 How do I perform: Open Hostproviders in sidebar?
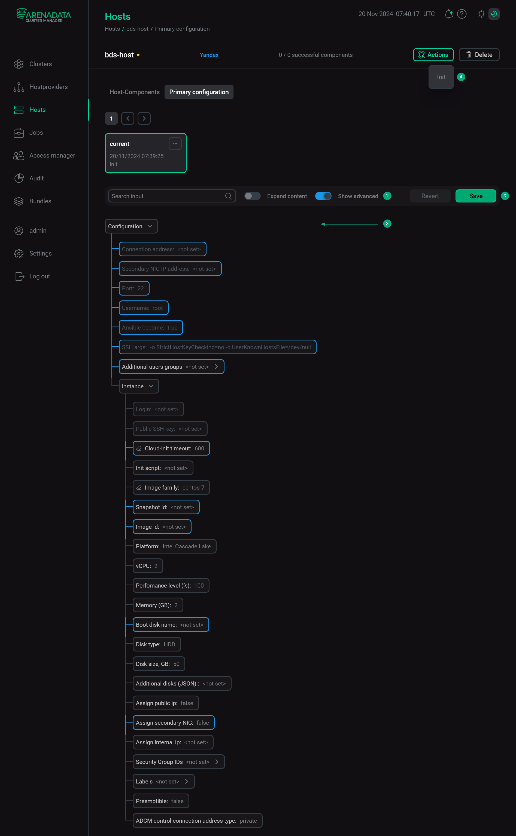click(48, 87)
